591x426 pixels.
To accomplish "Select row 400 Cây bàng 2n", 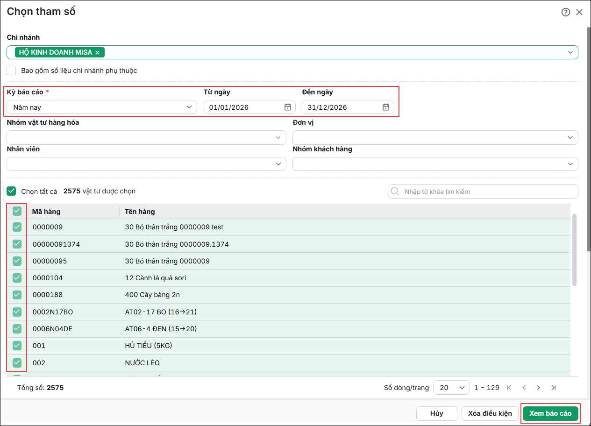I will click(x=289, y=295).
